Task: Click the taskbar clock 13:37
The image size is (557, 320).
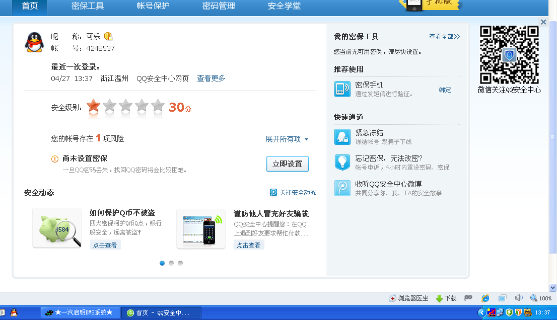Action: pyautogui.click(x=542, y=312)
